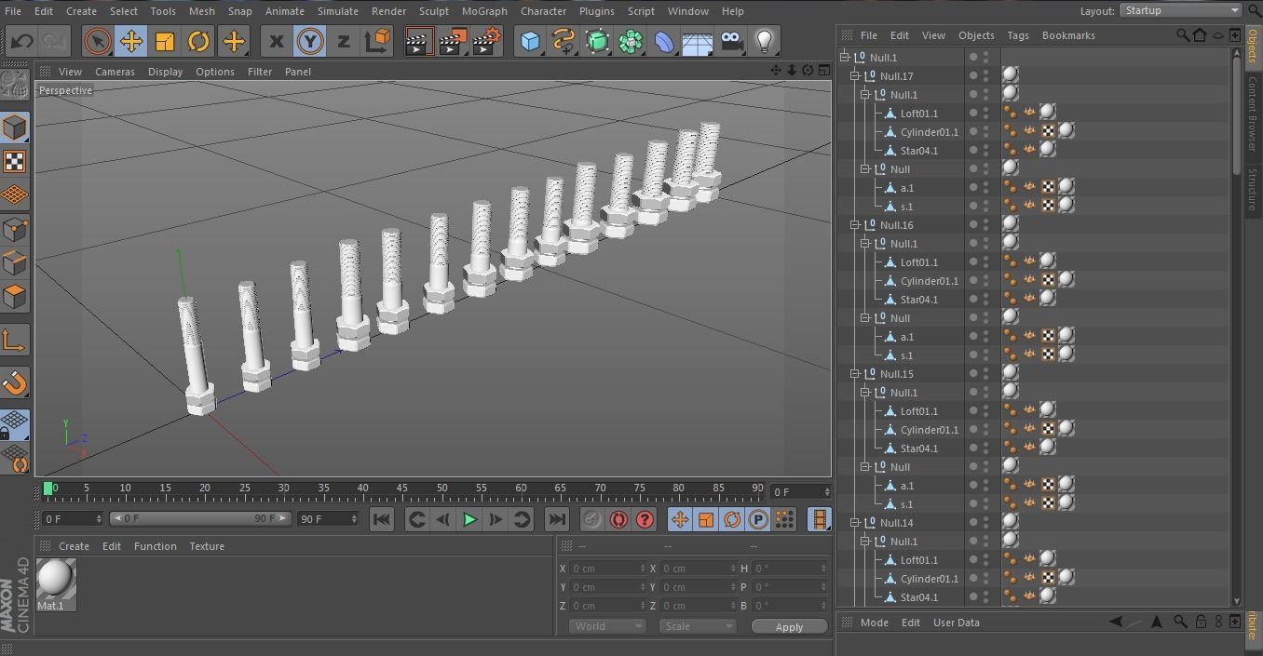Open Edit Render Settings icon
Image resolution: width=1263 pixels, height=656 pixels.
pyautogui.click(x=487, y=41)
